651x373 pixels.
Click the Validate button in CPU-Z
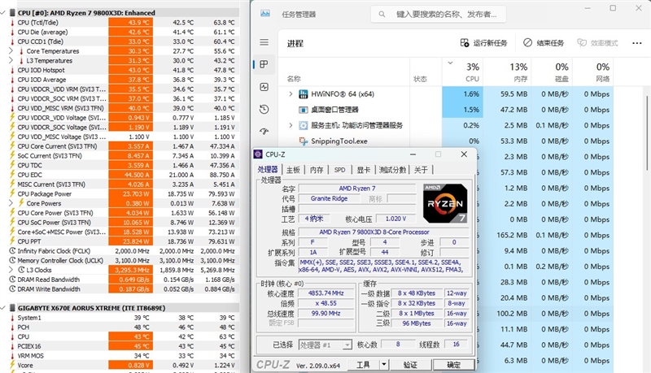click(x=410, y=365)
